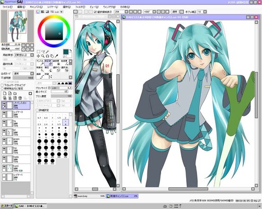The width and height of the screenshot is (262, 209).
Task: Select the eyedropper tool
Action: pyautogui.click(x=56, y=56)
